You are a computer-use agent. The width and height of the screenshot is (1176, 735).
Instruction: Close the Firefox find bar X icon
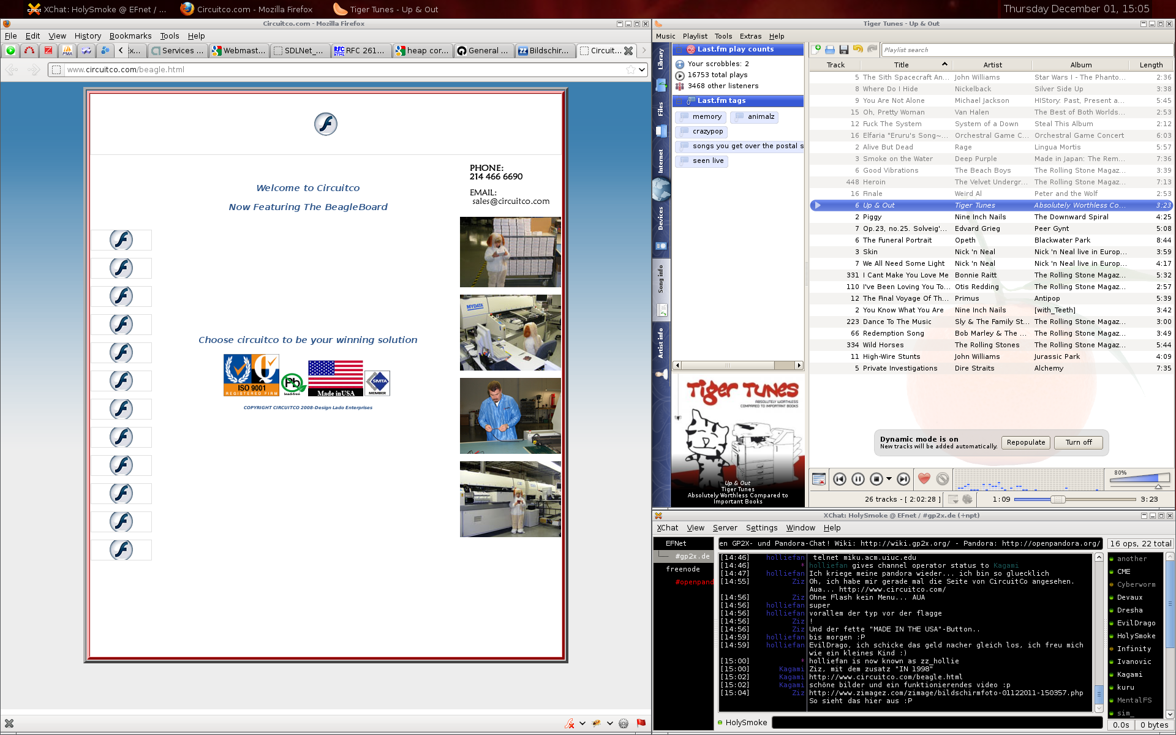point(9,723)
